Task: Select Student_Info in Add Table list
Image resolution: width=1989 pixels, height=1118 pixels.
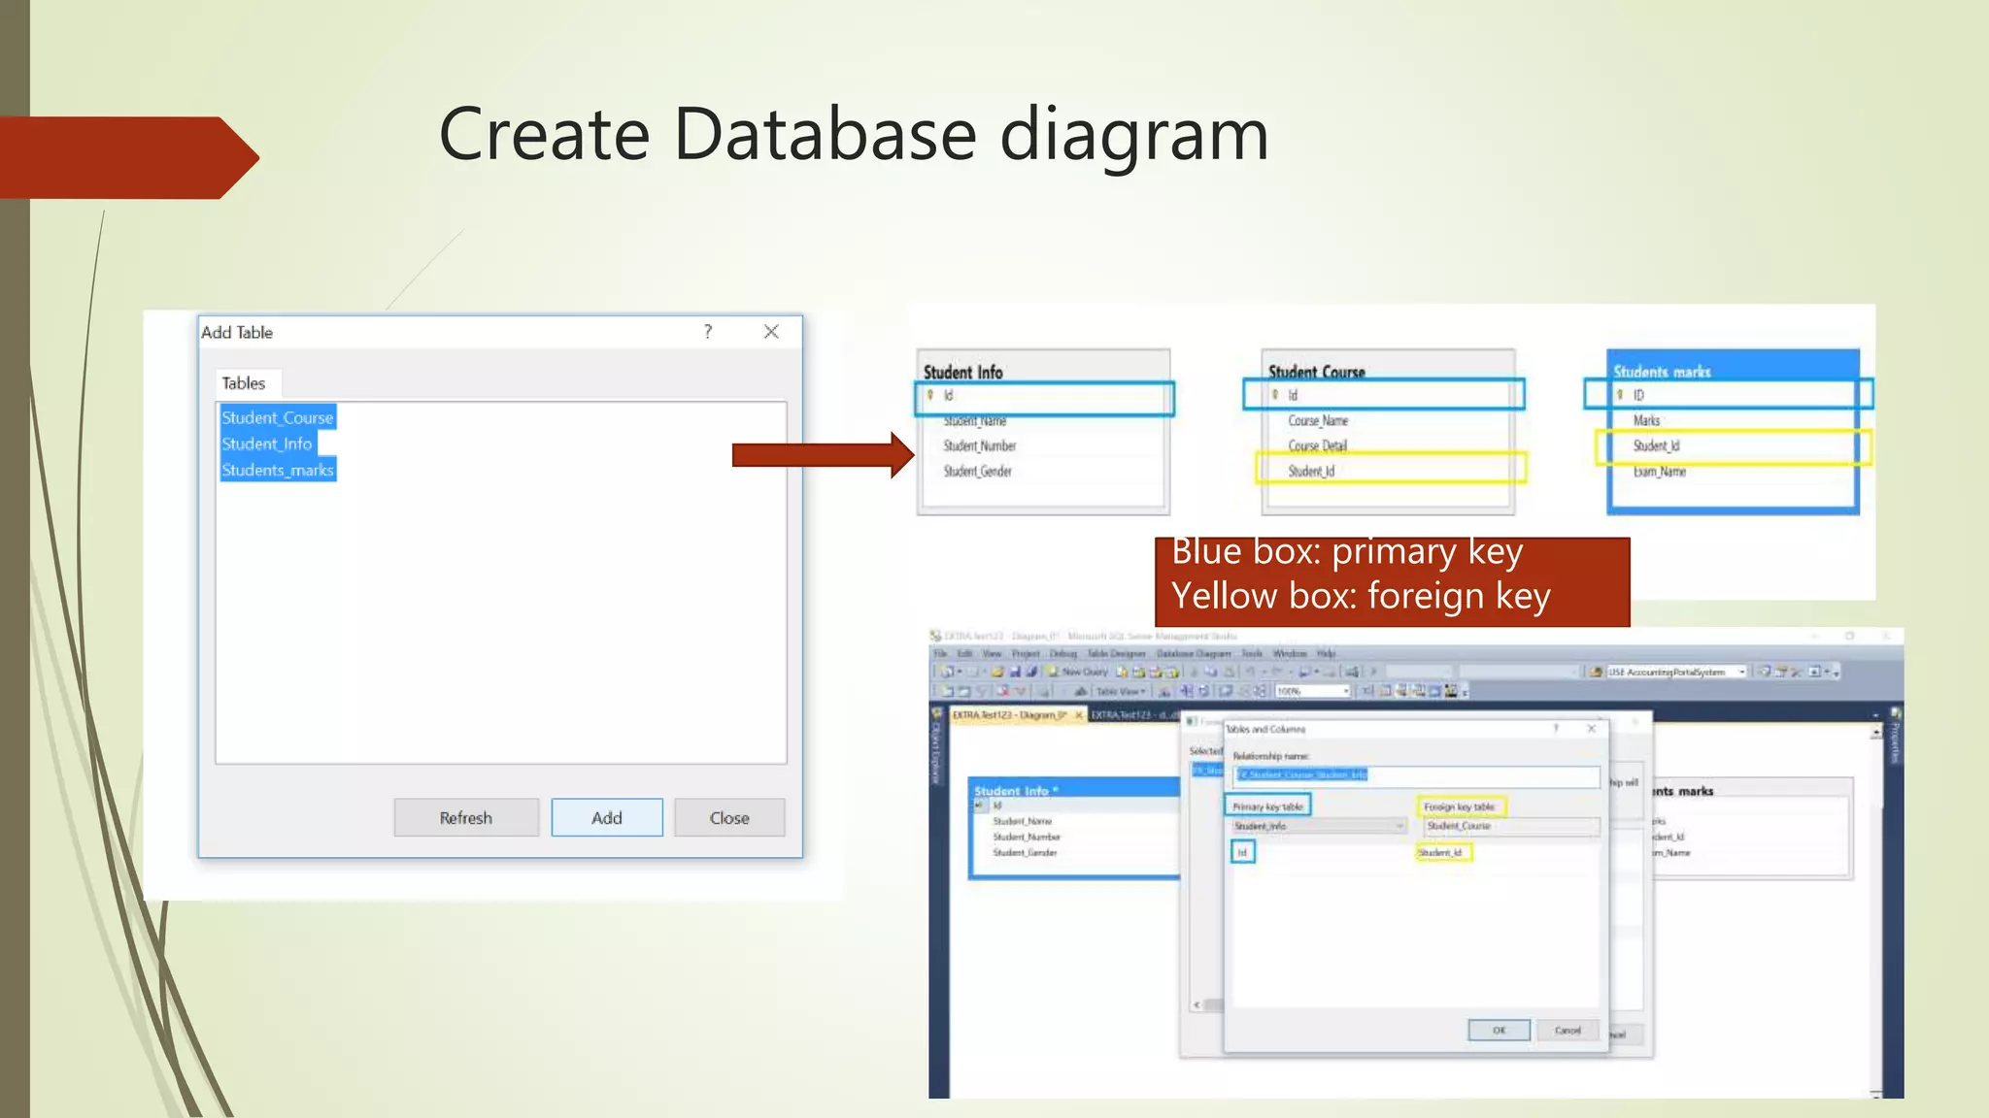Action: click(x=267, y=444)
